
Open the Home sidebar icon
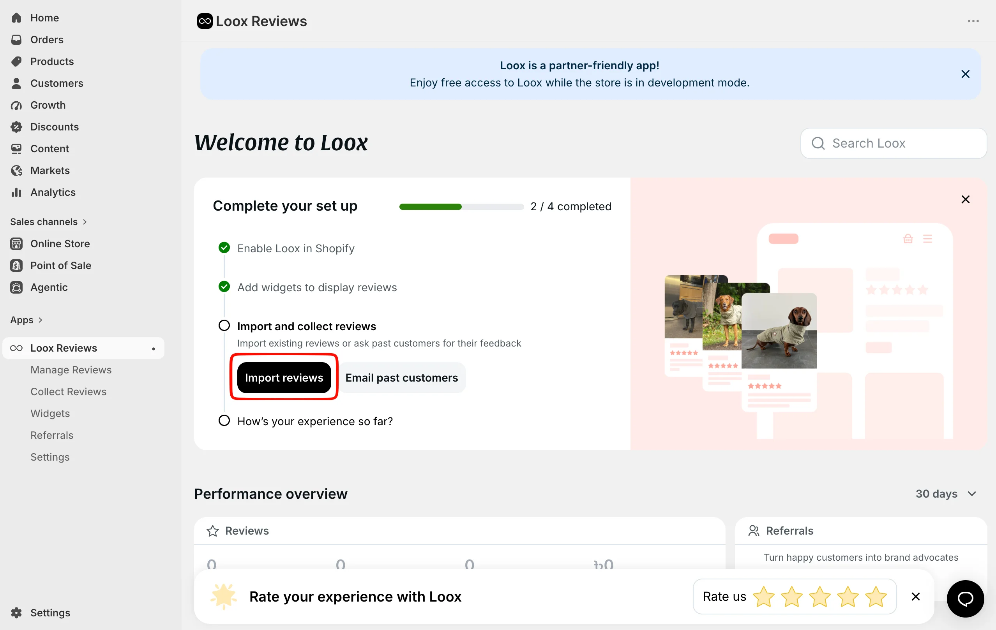(x=16, y=18)
